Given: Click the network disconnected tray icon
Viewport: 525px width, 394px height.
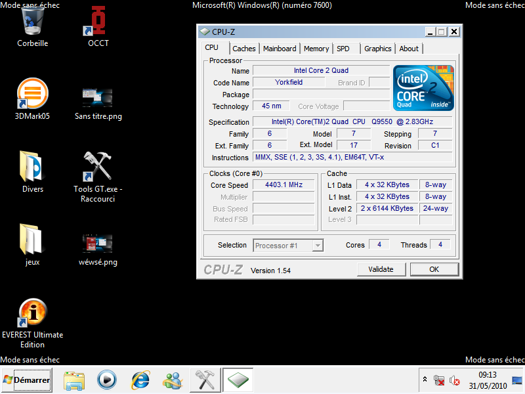Looking at the screenshot, I should pyautogui.click(x=439, y=380).
